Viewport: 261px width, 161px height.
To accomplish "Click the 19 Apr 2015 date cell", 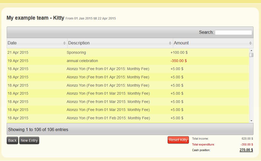I will 18,61.
